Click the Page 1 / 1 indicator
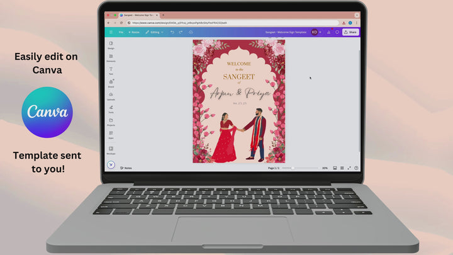The width and height of the screenshot is (453, 255). point(273,168)
